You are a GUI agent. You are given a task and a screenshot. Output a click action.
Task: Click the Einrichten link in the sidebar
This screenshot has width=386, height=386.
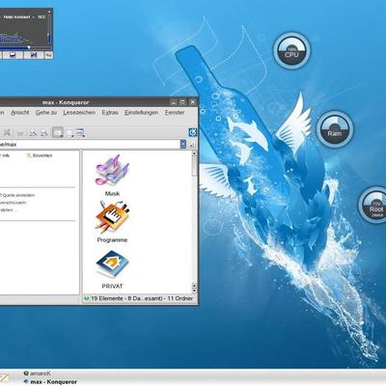point(40,155)
